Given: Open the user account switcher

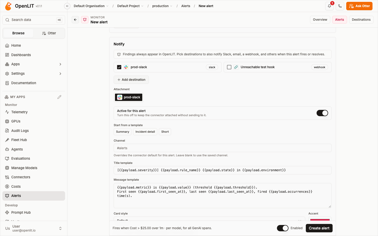Looking at the screenshot, I should pyautogui.click(x=34, y=228).
